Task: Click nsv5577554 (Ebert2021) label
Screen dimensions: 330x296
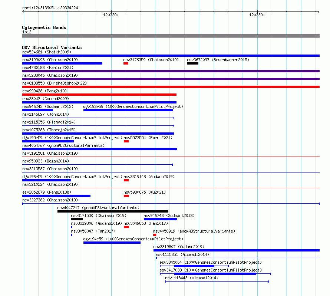Action: click(148, 138)
